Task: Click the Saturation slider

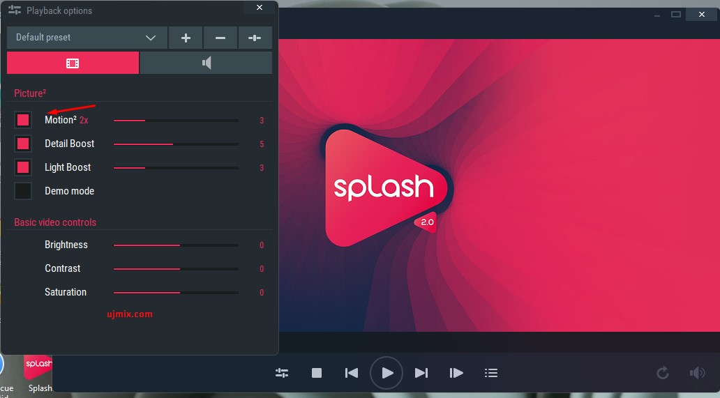Action: coord(176,293)
